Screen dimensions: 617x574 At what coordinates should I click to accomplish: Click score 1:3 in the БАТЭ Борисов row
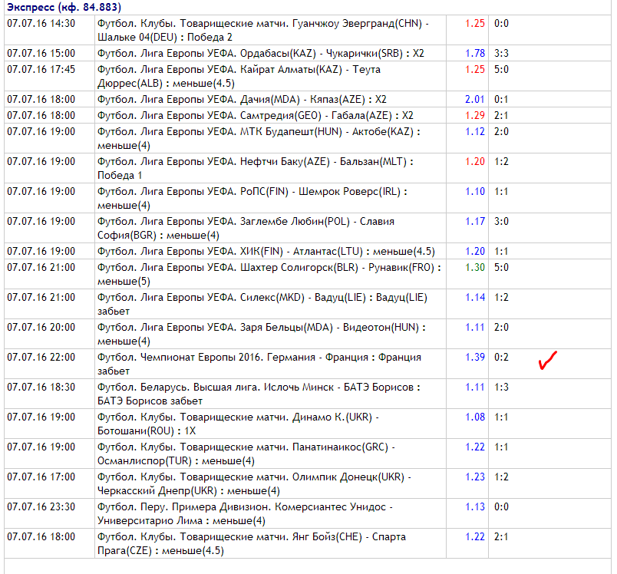pyautogui.click(x=501, y=387)
